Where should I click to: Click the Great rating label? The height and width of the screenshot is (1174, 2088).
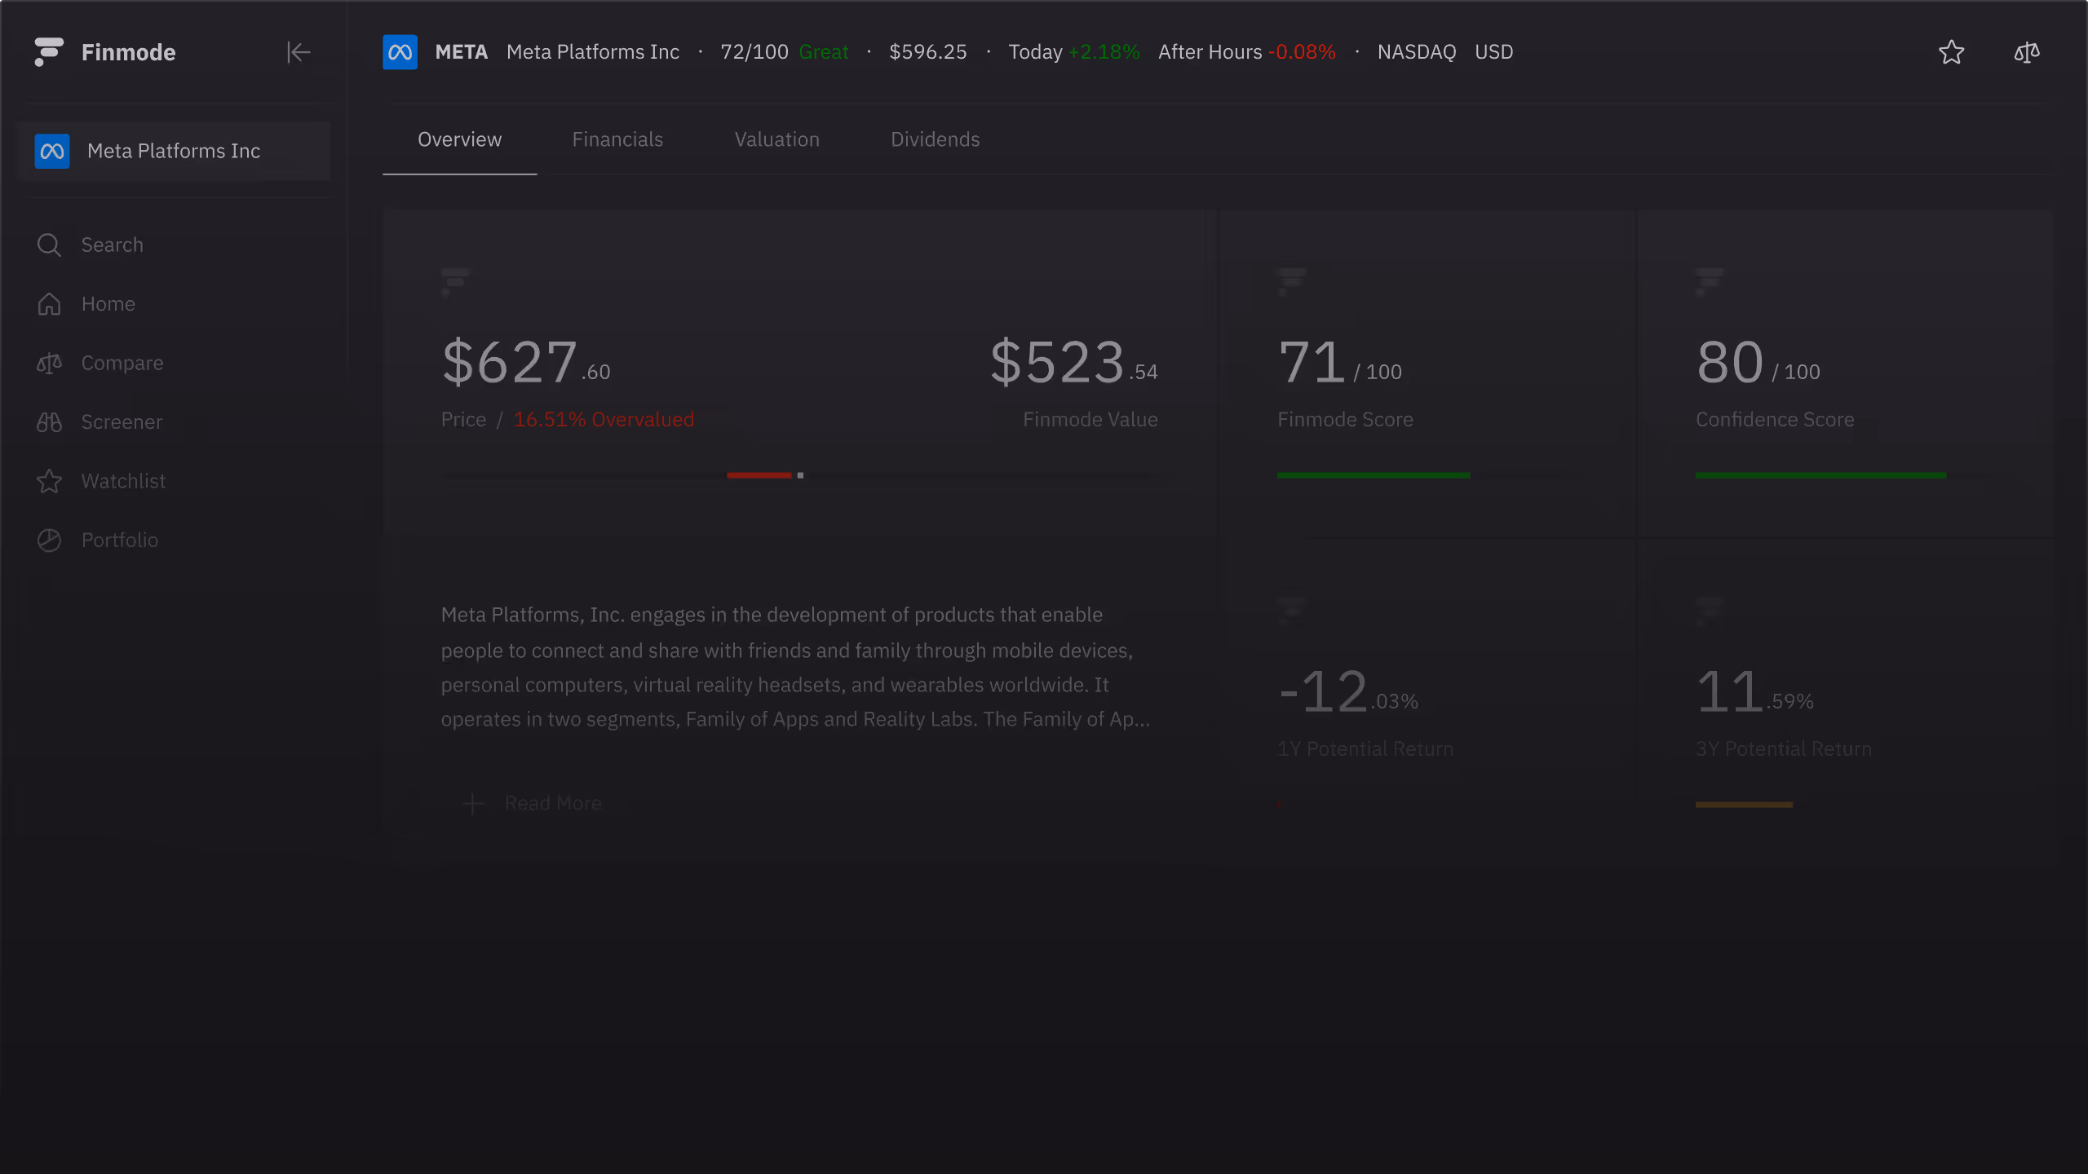pos(823,52)
